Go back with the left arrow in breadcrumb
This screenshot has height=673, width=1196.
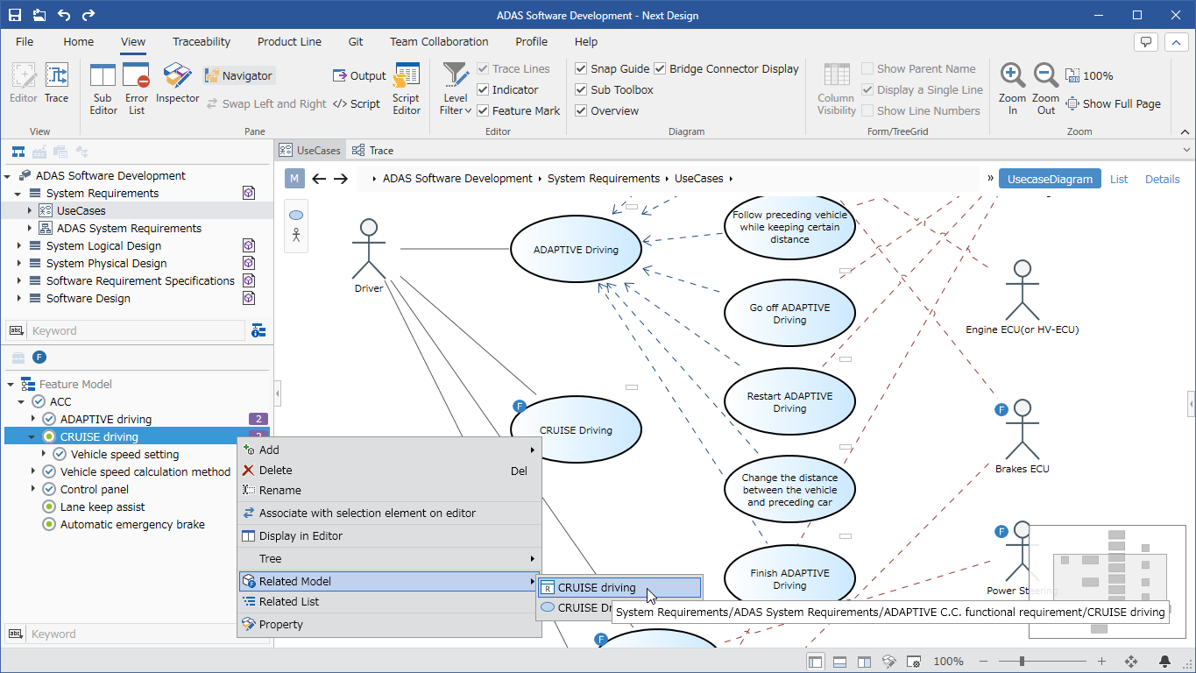coord(319,179)
